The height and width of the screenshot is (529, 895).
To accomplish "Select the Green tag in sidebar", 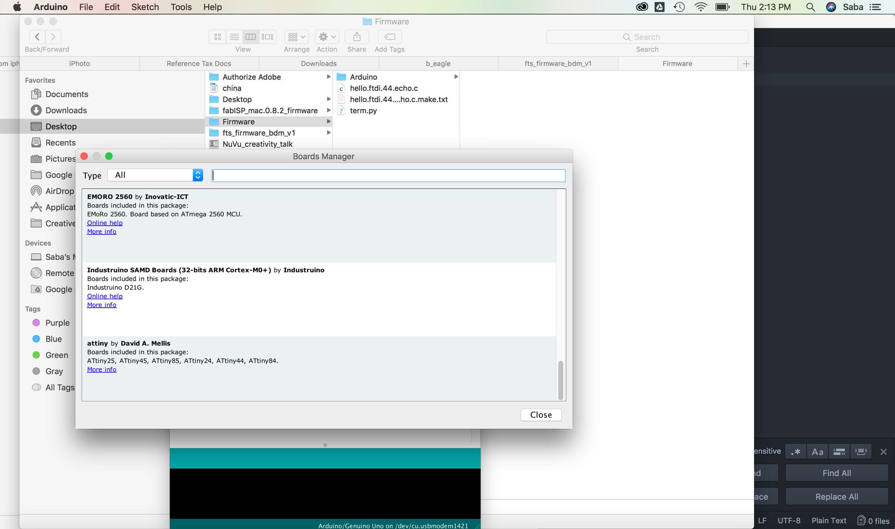I will coord(57,355).
